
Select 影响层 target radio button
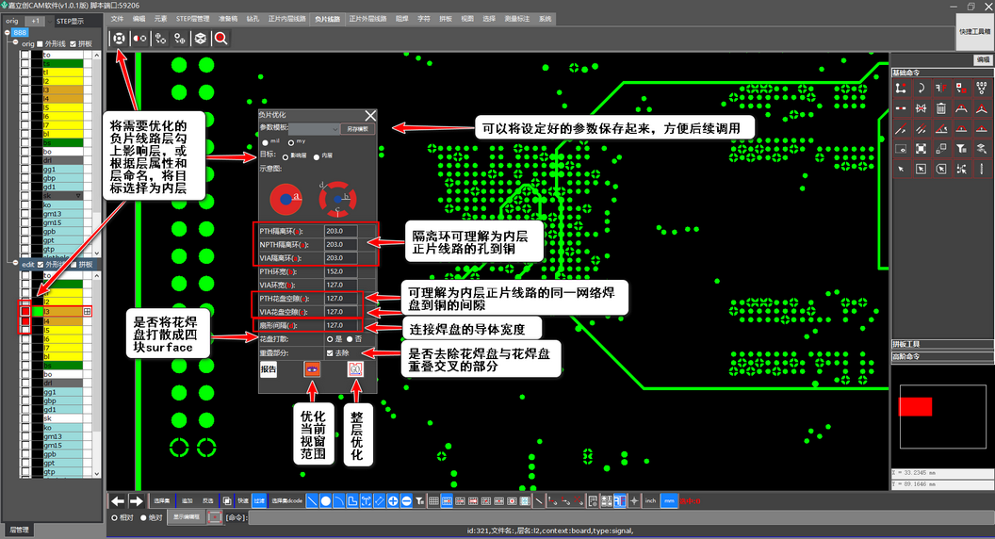click(285, 156)
